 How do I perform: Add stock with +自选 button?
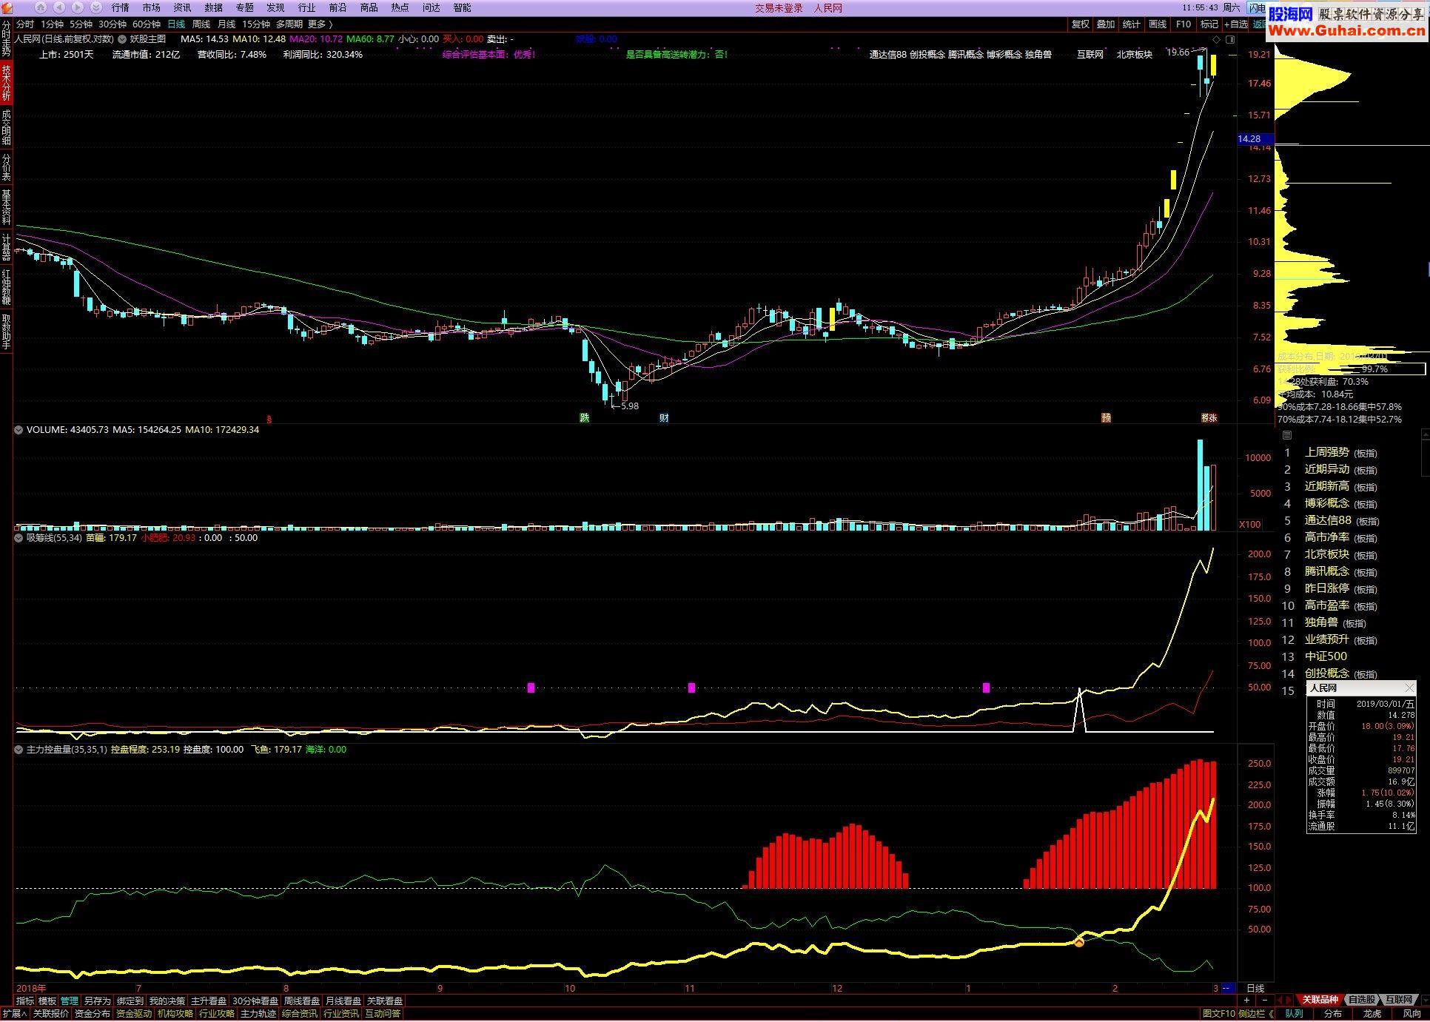[1236, 24]
